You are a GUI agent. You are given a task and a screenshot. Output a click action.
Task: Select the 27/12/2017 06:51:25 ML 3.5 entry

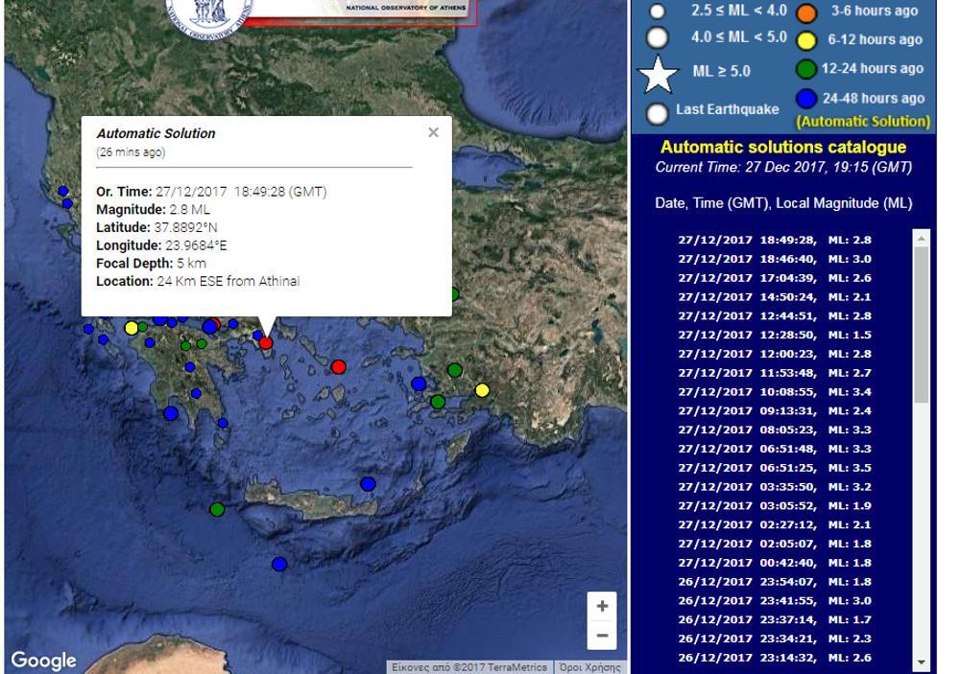tap(774, 468)
